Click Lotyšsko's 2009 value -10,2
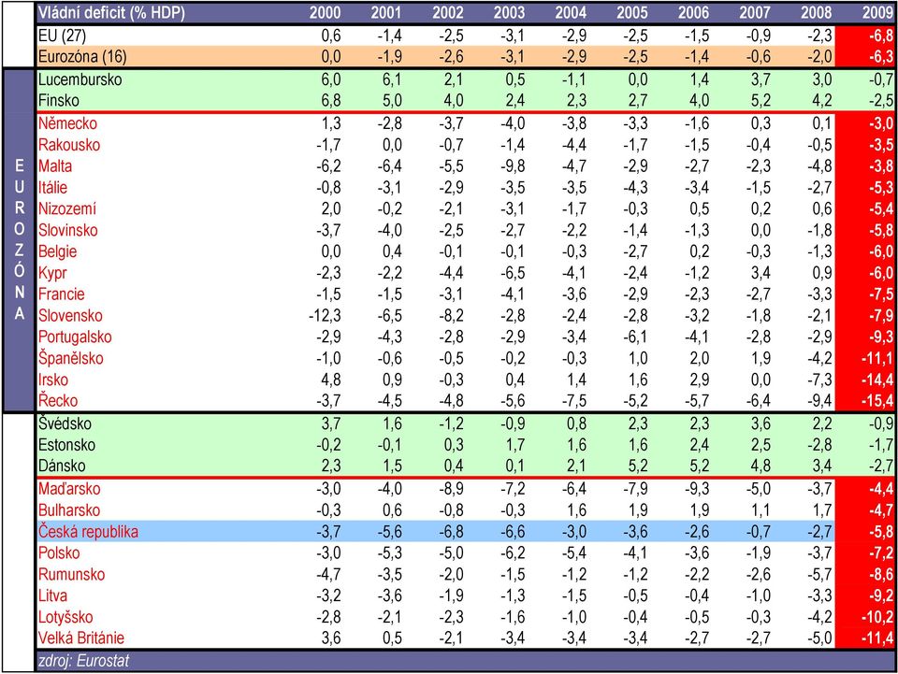Screen dimensions: 898x674 [877, 617]
